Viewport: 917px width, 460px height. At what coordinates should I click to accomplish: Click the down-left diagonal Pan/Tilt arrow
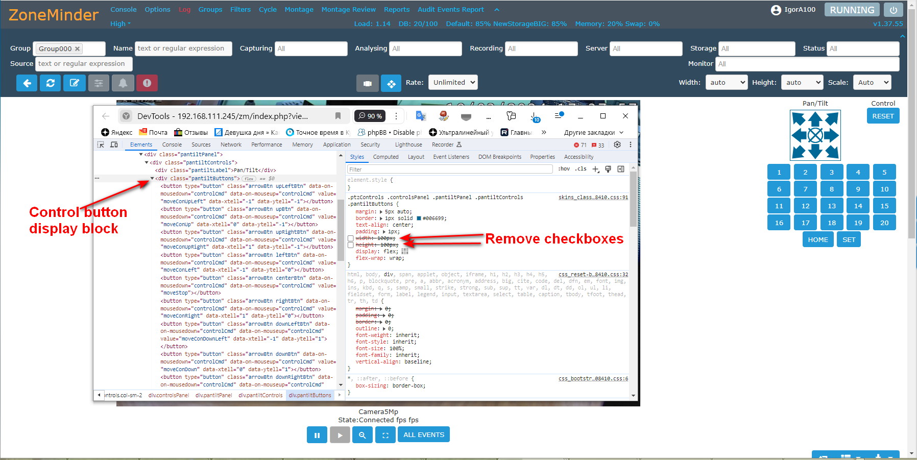pyautogui.click(x=799, y=152)
